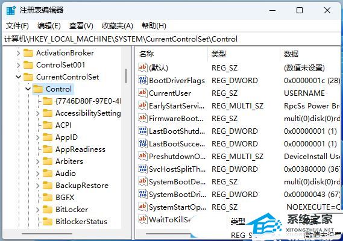Click the tree pane horizontal scrollbar
This screenshot has width=343, height=241.
47,234
